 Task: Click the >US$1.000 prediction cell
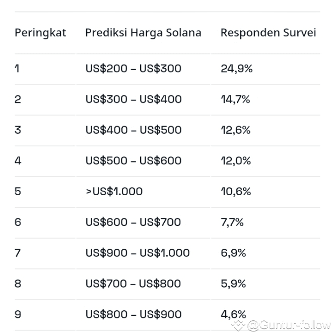click(x=114, y=192)
